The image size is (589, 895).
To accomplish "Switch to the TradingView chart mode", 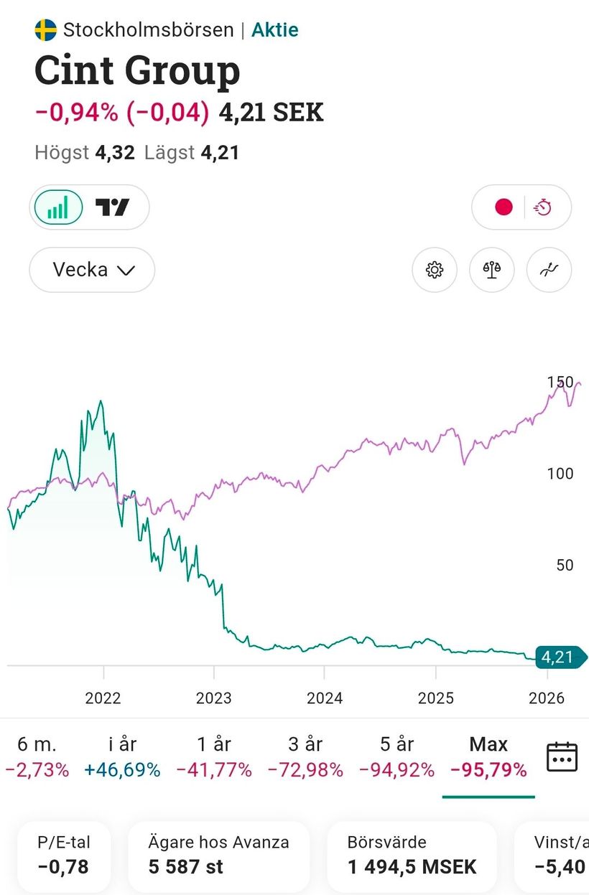I will pyautogui.click(x=113, y=207).
